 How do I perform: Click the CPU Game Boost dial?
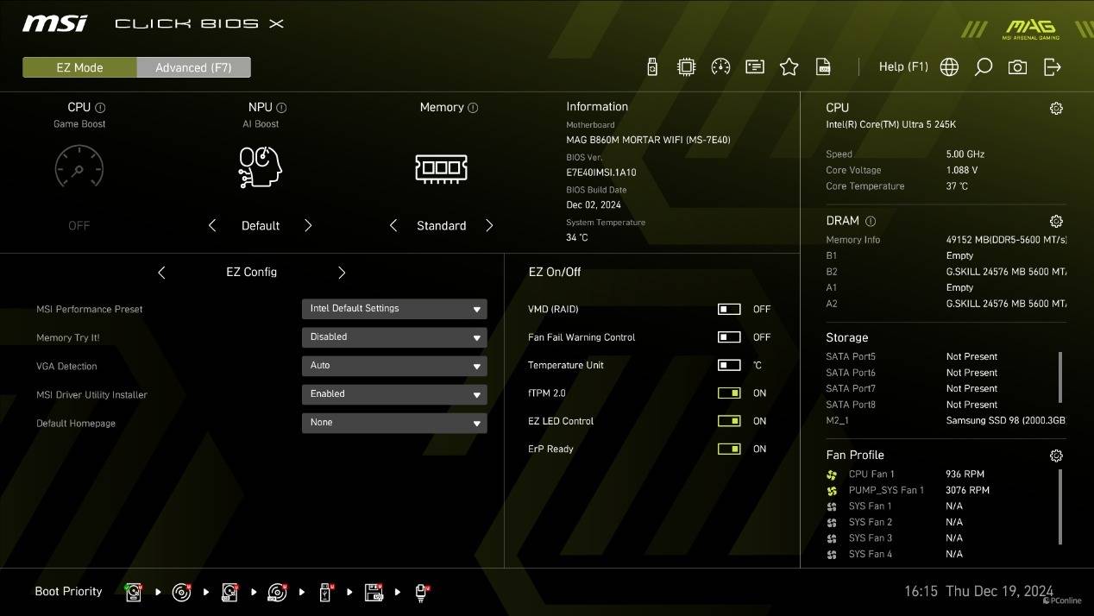tap(79, 167)
